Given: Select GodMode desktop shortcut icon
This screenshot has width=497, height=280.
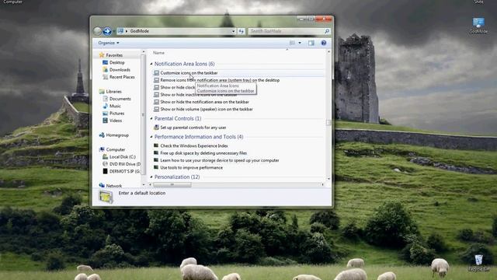Looking at the screenshot, I should (478, 26).
